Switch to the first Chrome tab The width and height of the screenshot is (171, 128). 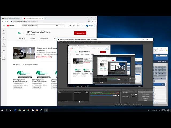coord(12,18)
